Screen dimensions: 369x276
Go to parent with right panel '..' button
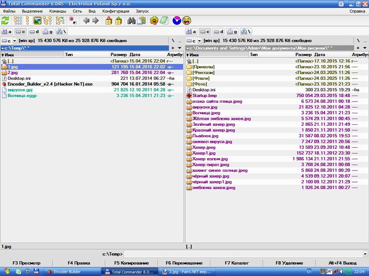[x=365, y=41]
